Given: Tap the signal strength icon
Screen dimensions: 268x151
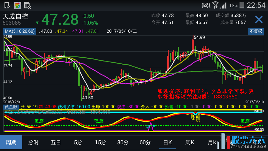Looking at the screenshot, I should pyautogui.click(x=223, y=5).
